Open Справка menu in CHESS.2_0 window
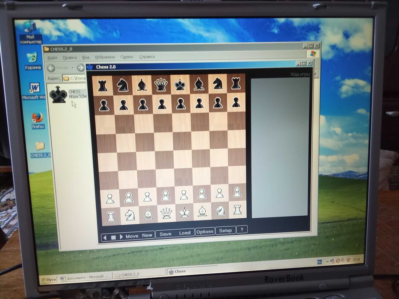Image resolution: width=399 pixels, height=299 pixels. [x=147, y=57]
